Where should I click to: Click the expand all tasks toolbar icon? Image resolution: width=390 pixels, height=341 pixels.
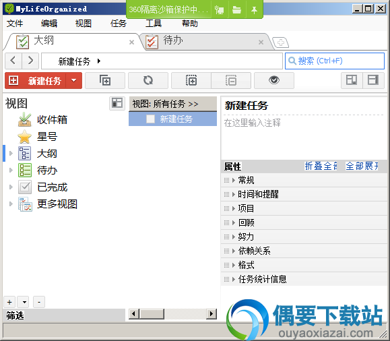point(191,80)
